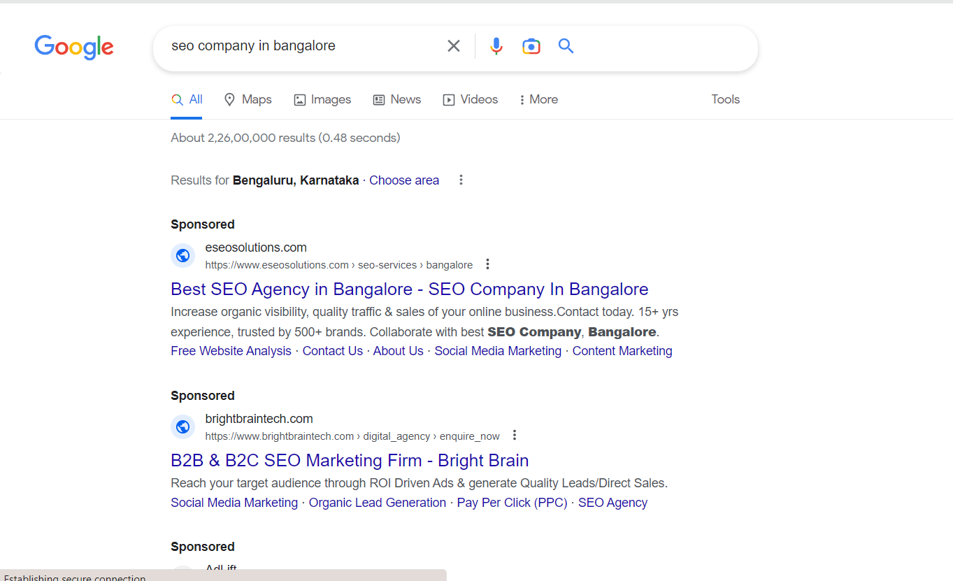953x581 pixels.
Task: Click the Google logo
Action: (x=74, y=47)
